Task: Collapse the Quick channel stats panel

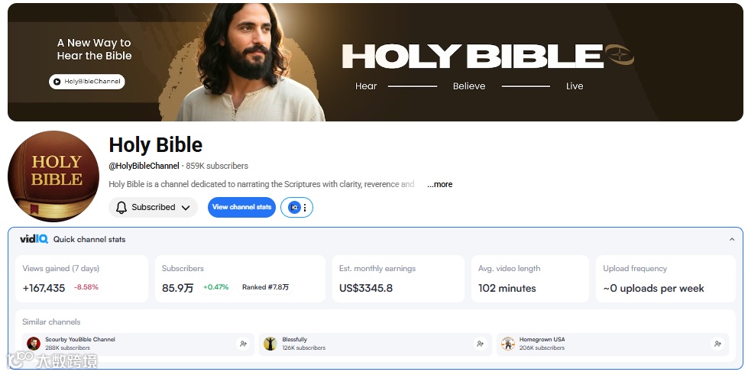Action: (732, 240)
